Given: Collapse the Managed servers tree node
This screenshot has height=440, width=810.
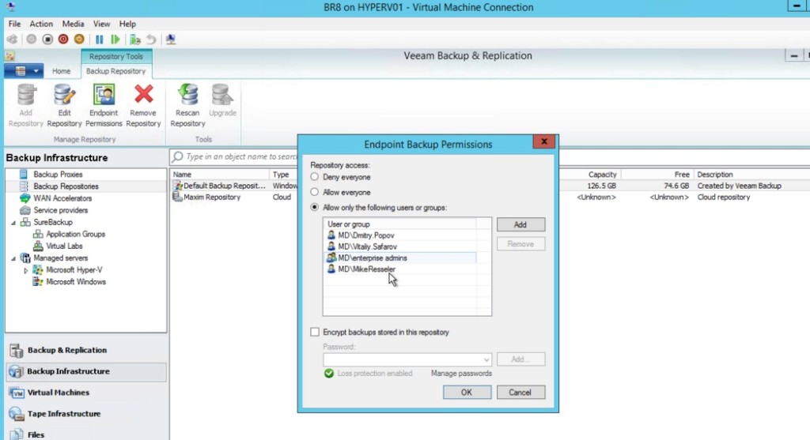Looking at the screenshot, I should 13,258.
